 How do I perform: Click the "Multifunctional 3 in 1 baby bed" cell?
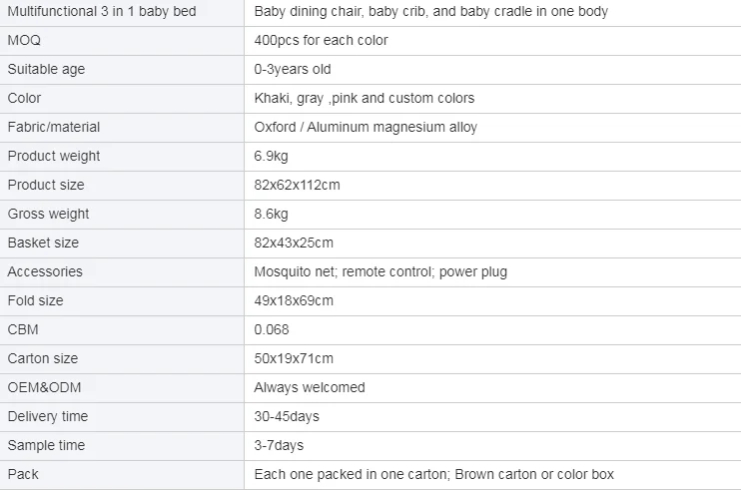pos(102,12)
